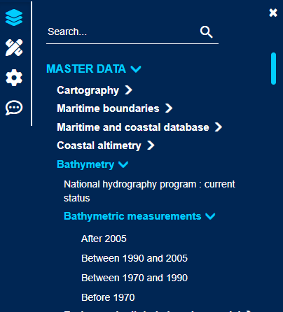Close the panel with the X icon

pyautogui.click(x=273, y=13)
